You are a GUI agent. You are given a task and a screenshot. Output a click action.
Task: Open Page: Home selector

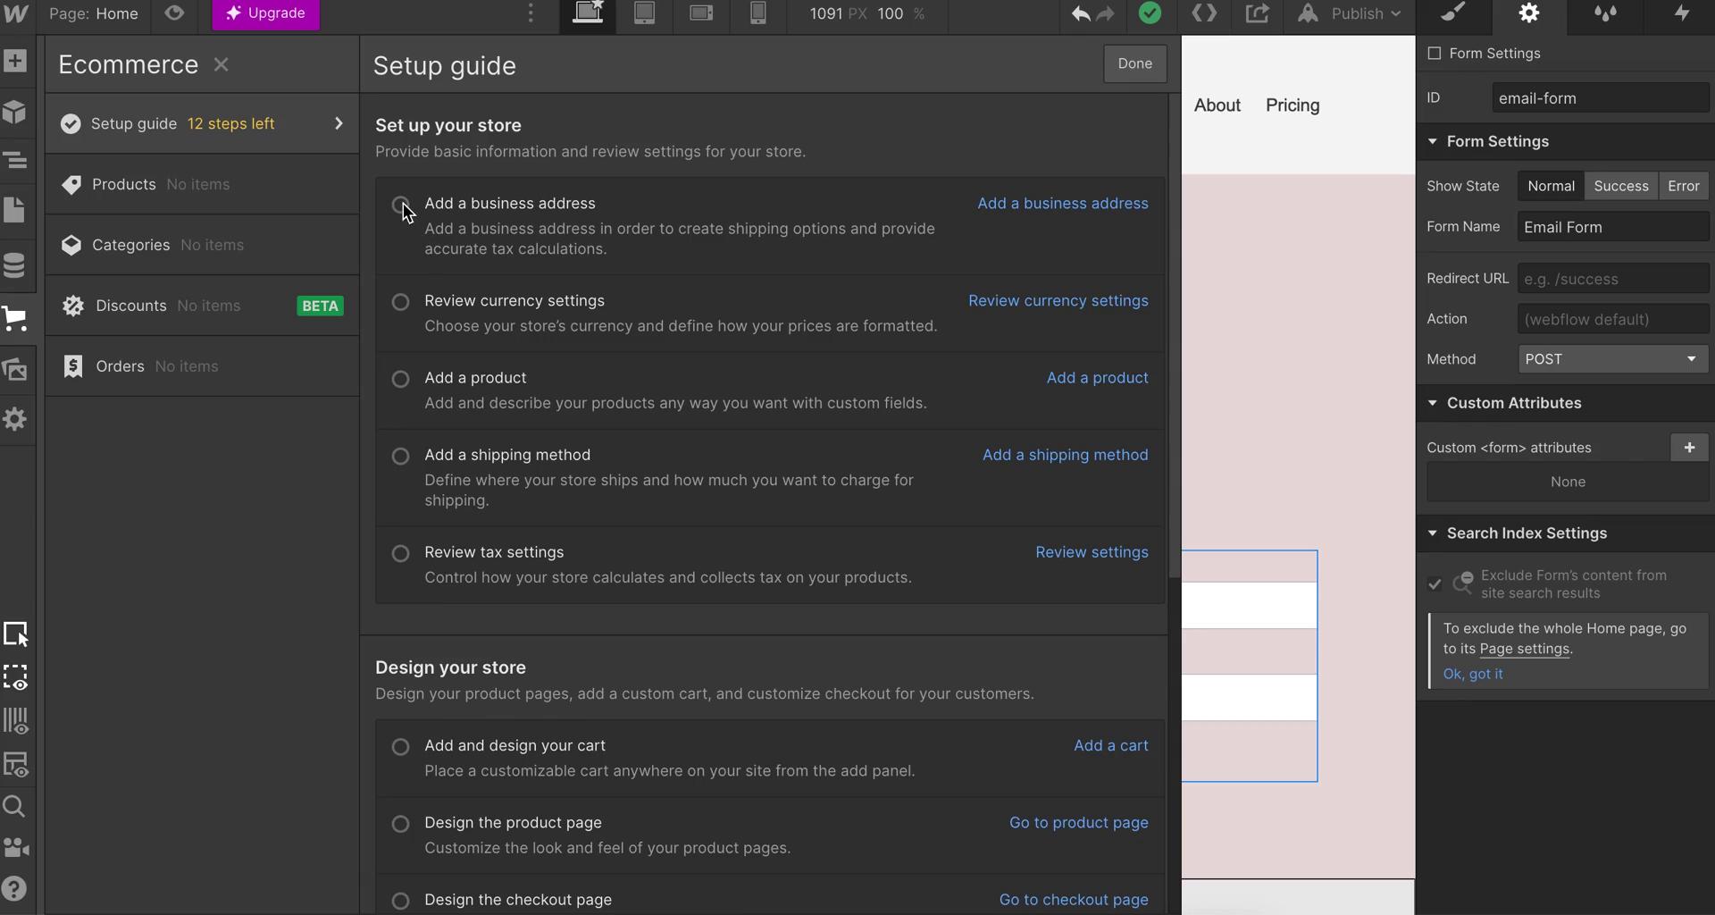click(93, 13)
